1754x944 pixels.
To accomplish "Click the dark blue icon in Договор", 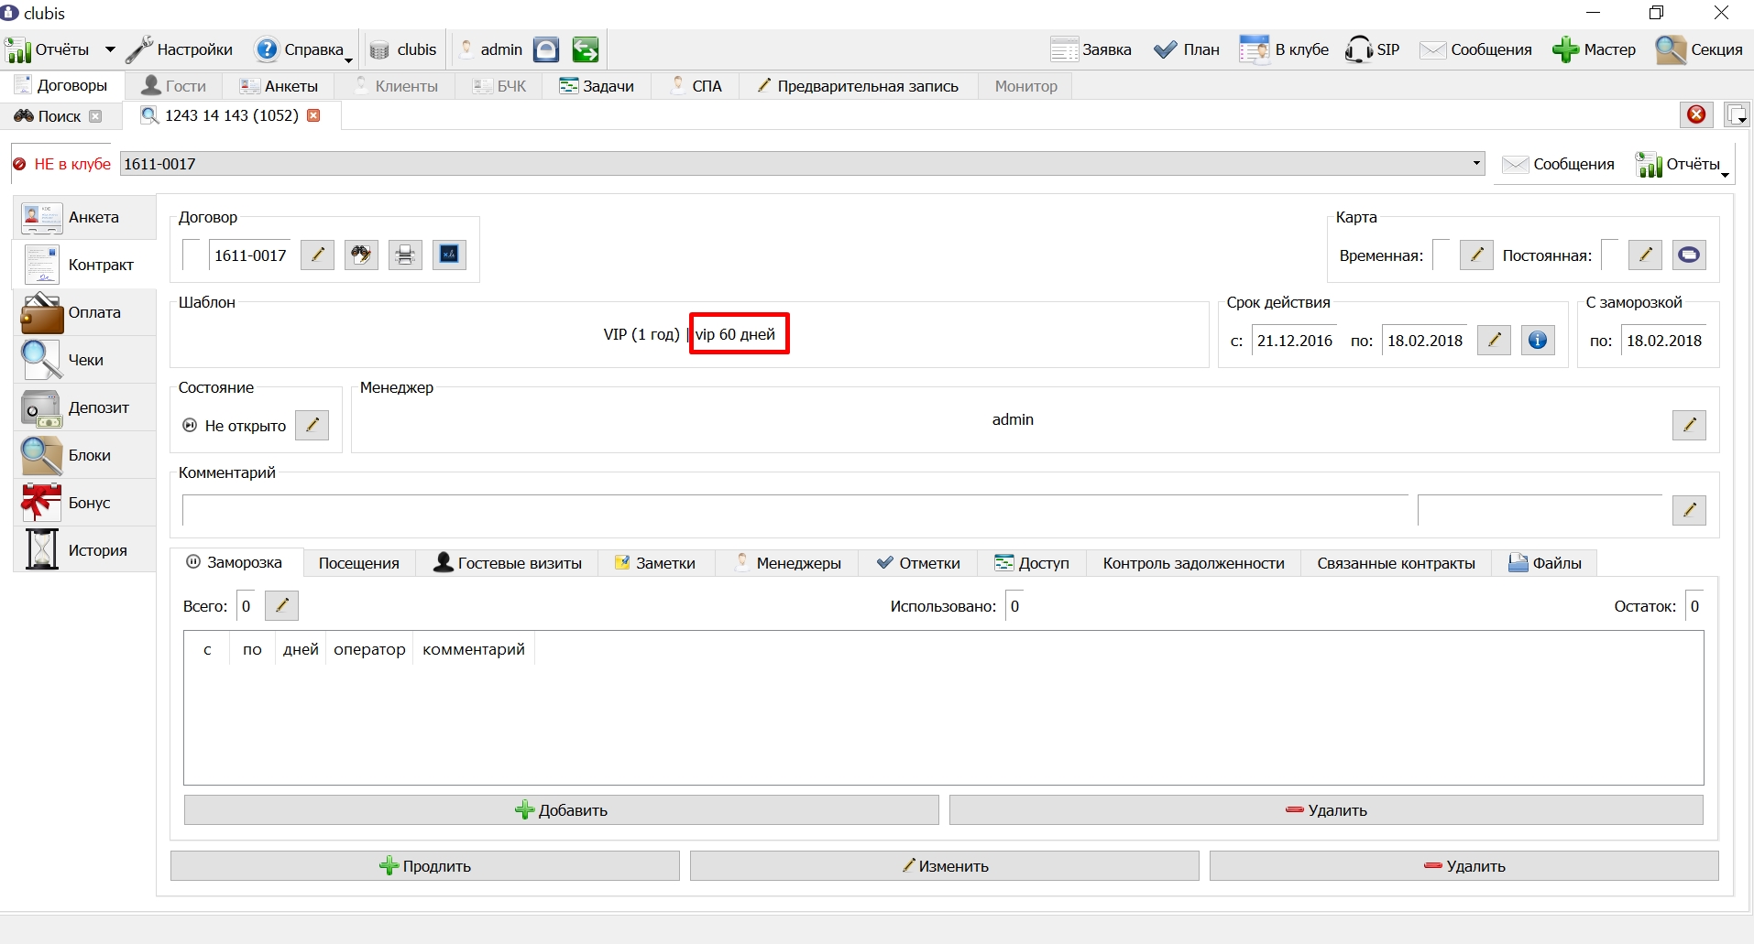I will (x=449, y=255).
